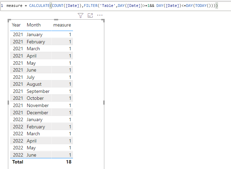Select the 2022 May month cell
This screenshot has width=231, height=169.
[x=31, y=148]
